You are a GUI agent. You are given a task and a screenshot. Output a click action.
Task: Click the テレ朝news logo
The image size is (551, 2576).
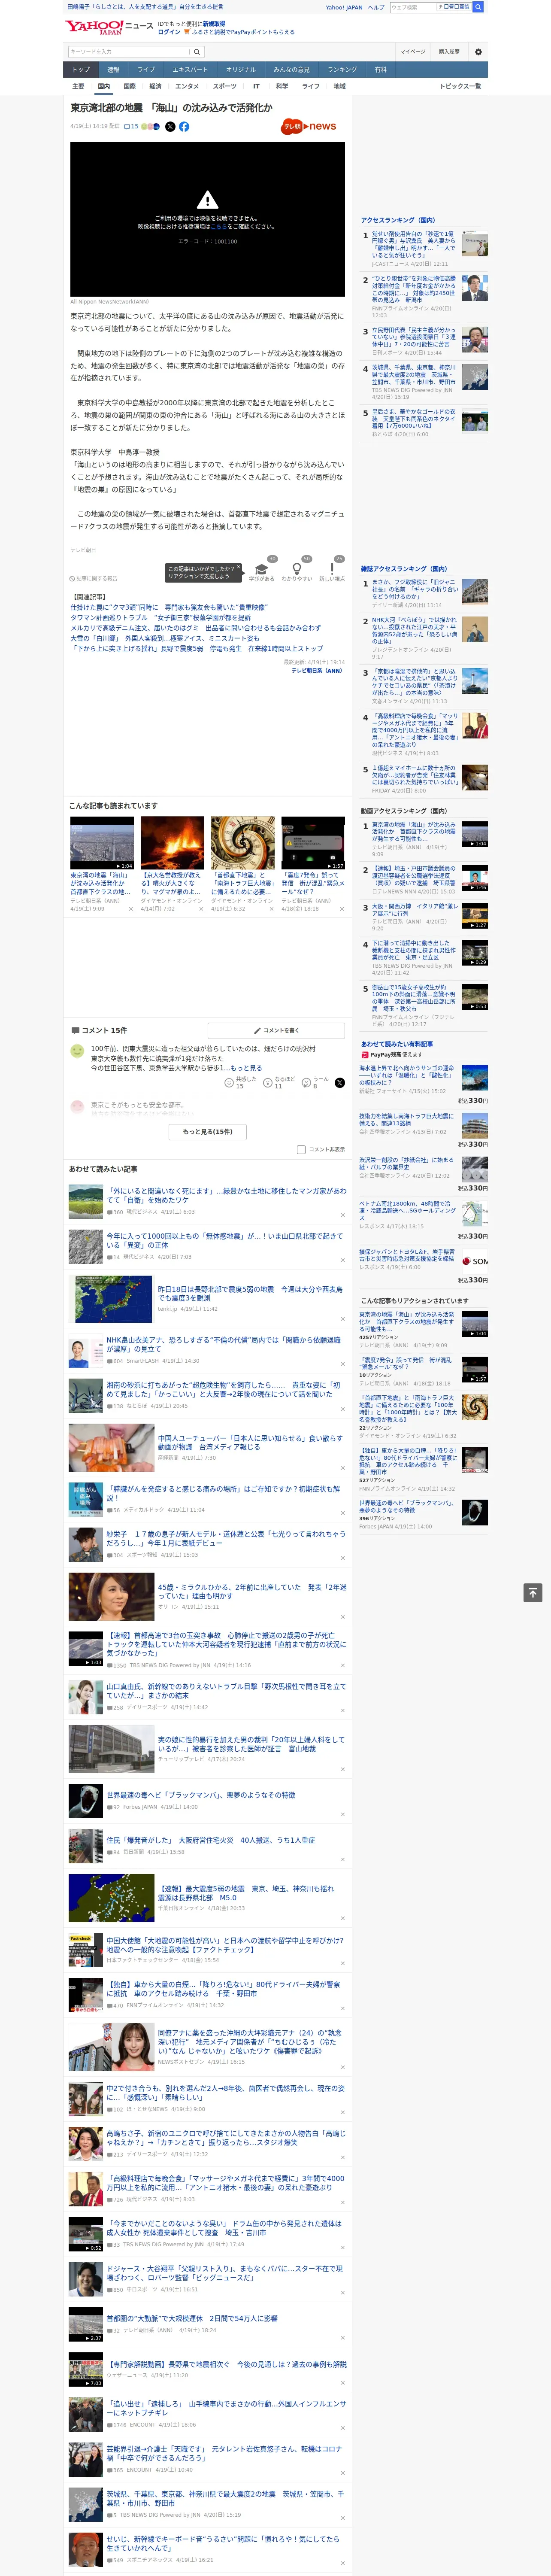tap(309, 127)
